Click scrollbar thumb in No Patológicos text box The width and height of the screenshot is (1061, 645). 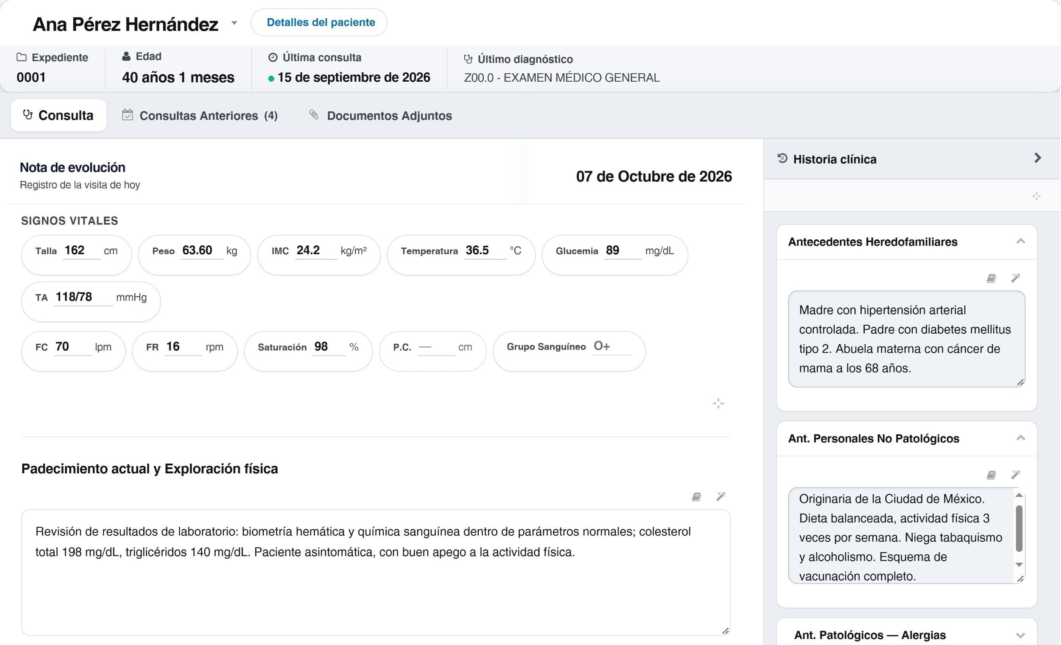point(1019,529)
